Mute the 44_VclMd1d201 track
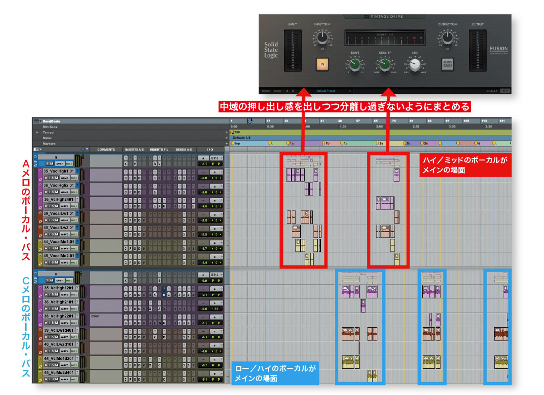 tap(56, 365)
